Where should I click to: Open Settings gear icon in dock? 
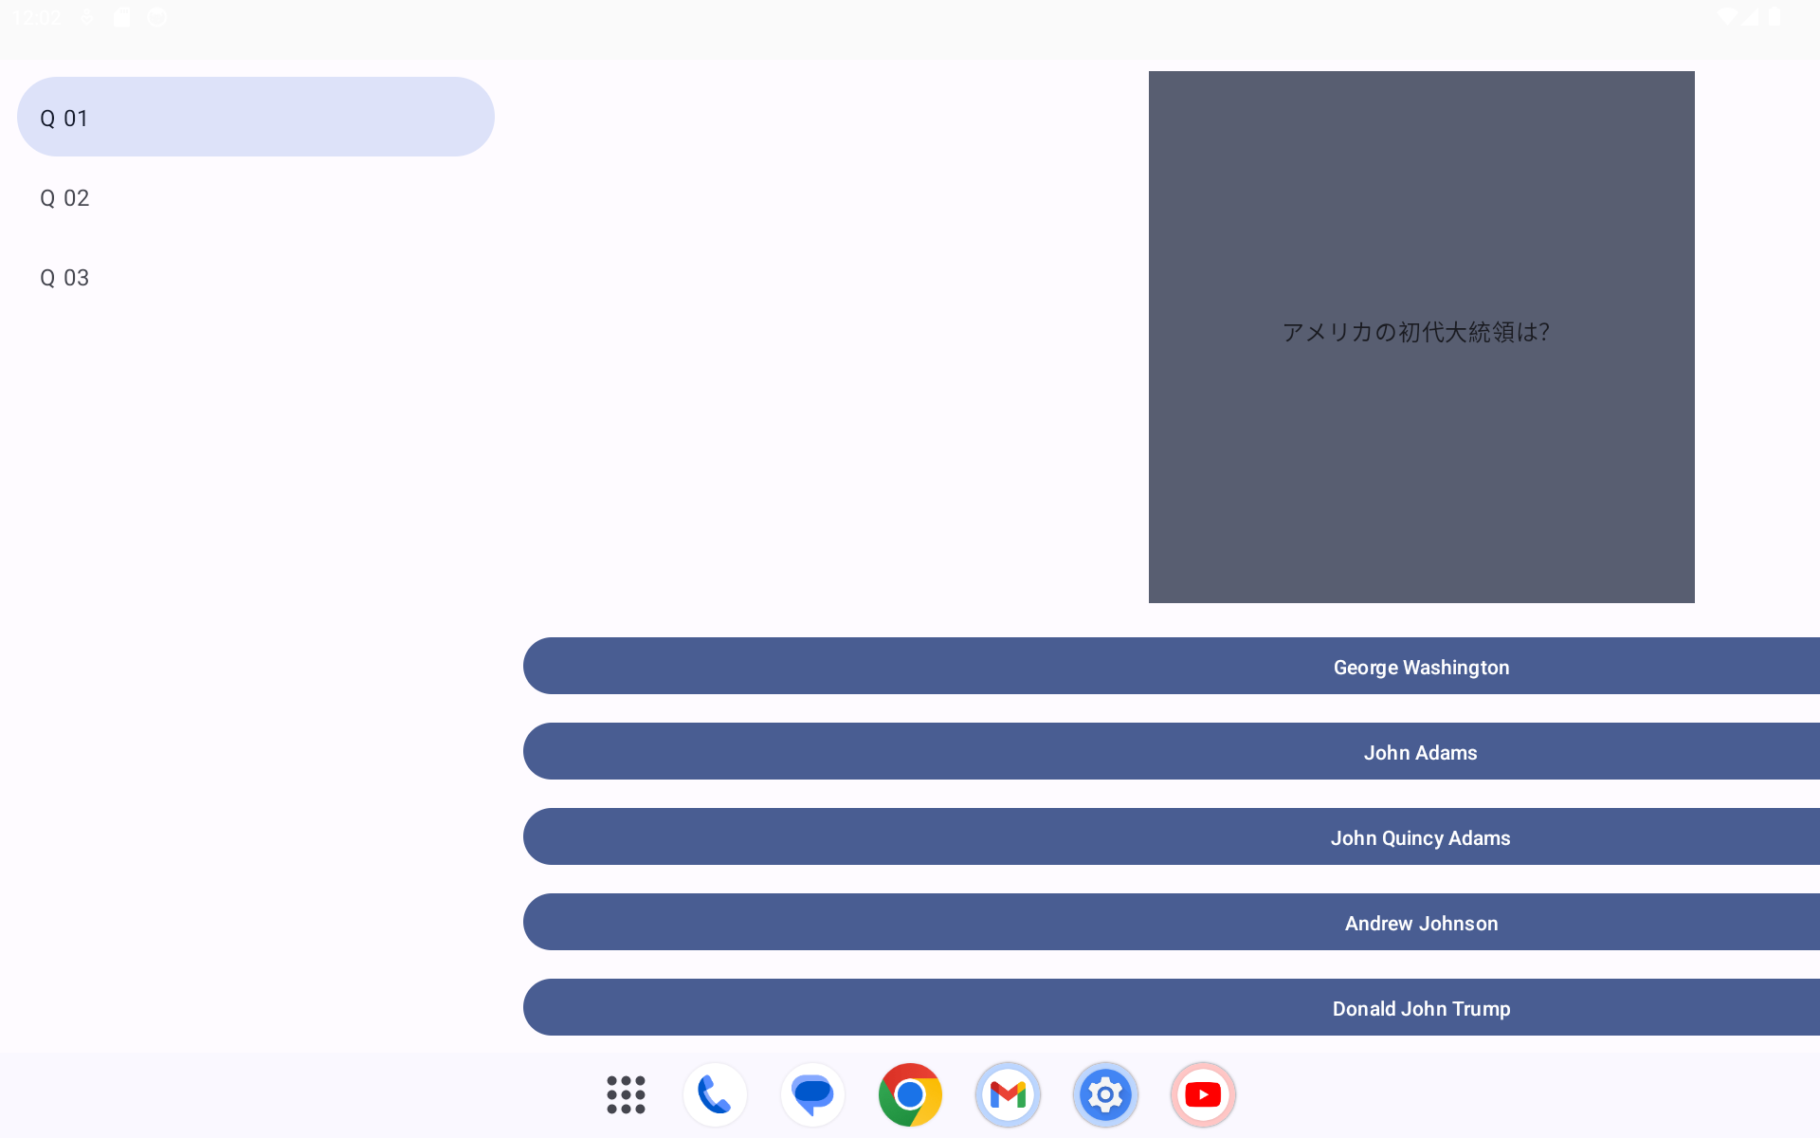(x=1105, y=1094)
